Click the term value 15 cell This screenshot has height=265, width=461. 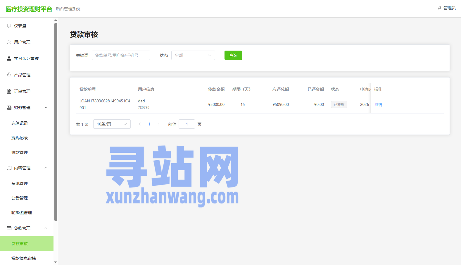[x=243, y=104]
